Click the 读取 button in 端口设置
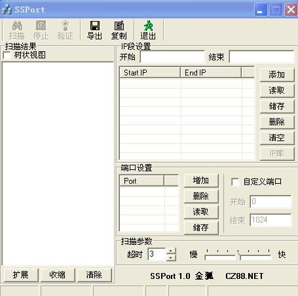The image size is (298, 296). tap(201, 212)
